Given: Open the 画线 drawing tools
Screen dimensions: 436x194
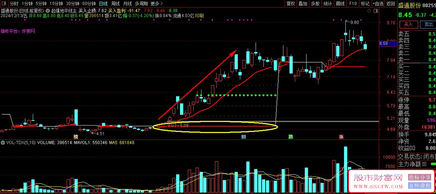Looking at the screenshot, I should point(340,3).
